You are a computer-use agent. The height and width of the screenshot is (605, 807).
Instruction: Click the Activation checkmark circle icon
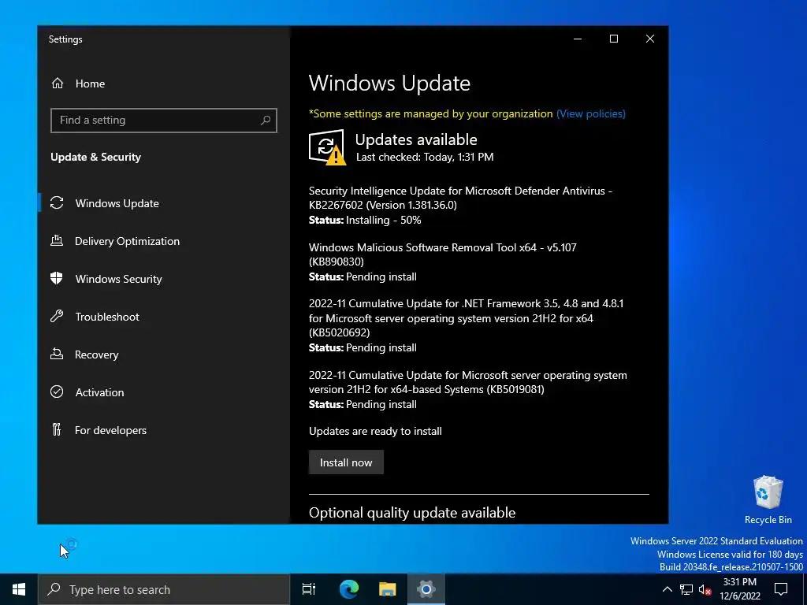tap(57, 392)
